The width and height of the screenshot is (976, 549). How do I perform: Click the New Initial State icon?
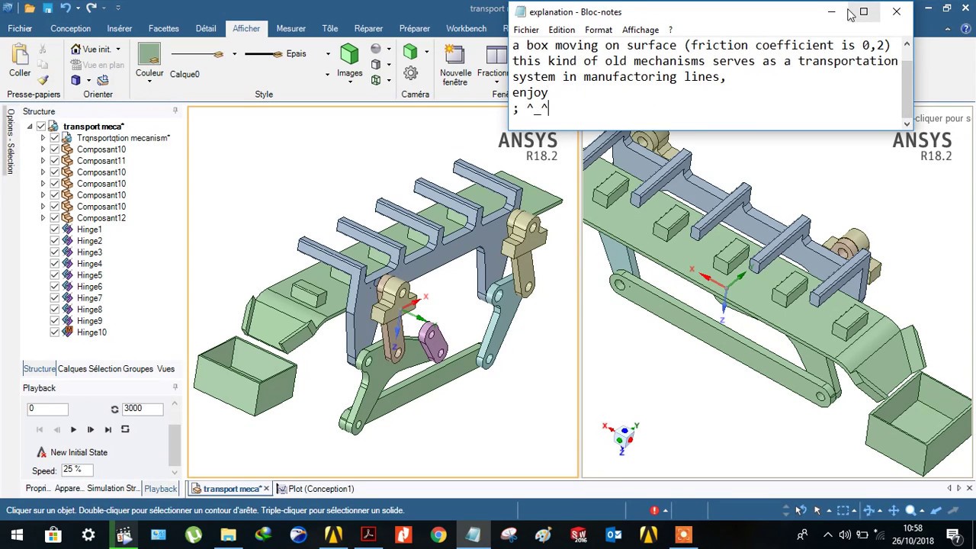42,452
